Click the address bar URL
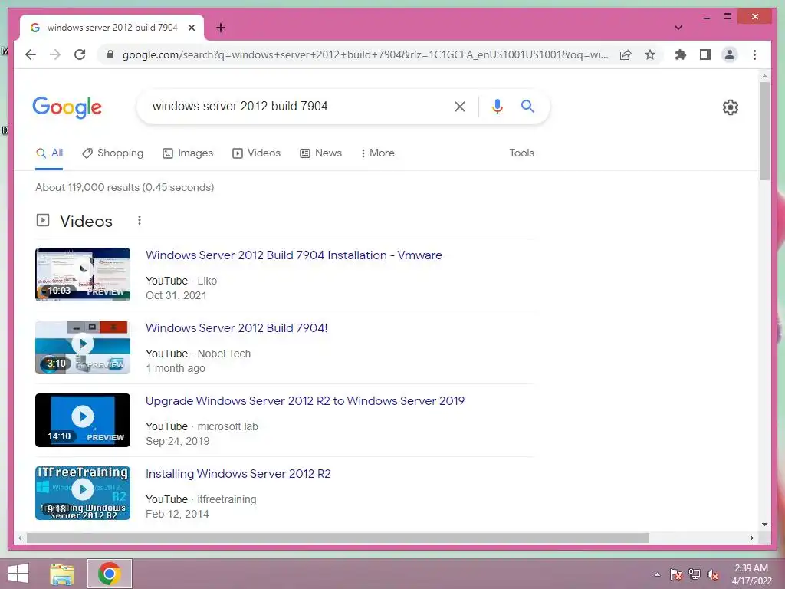Screen dimensions: 785x589 pos(366,54)
